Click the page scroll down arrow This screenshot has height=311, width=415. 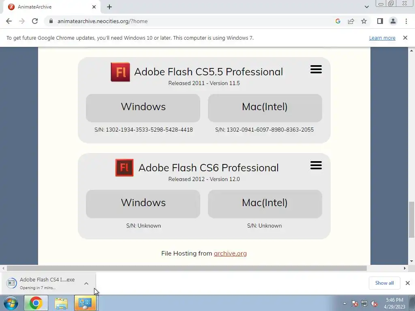[x=411, y=261]
